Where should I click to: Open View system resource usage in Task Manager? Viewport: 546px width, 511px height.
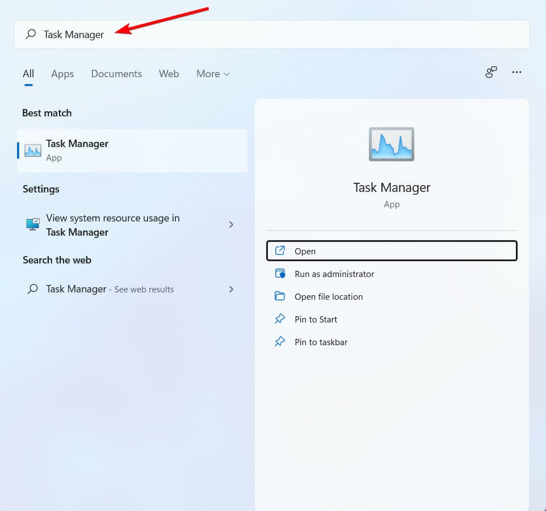tap(132, 225)
